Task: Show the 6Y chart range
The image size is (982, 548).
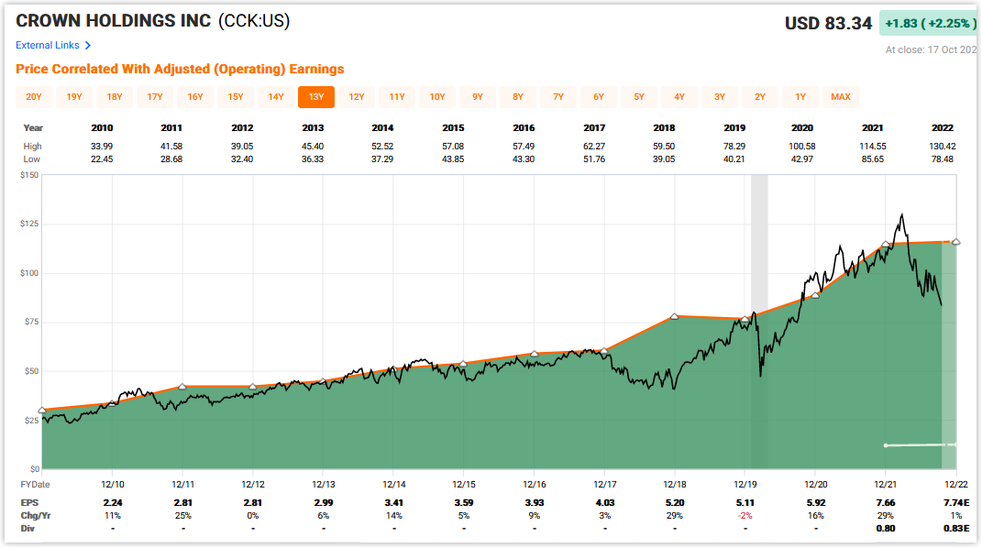Action: 599,97
